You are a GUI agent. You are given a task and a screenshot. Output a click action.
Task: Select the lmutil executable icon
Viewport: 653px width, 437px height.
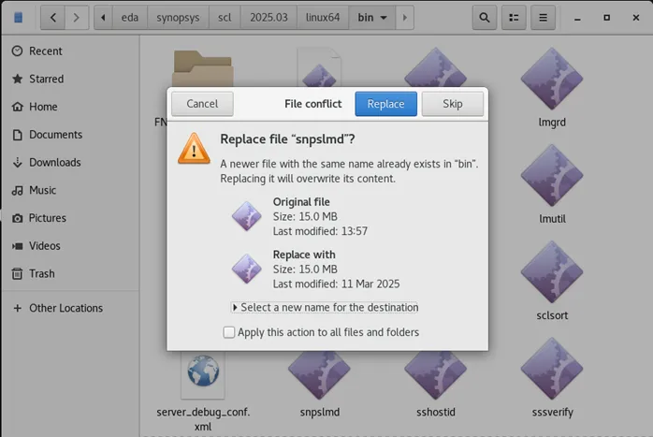(552, 175)
